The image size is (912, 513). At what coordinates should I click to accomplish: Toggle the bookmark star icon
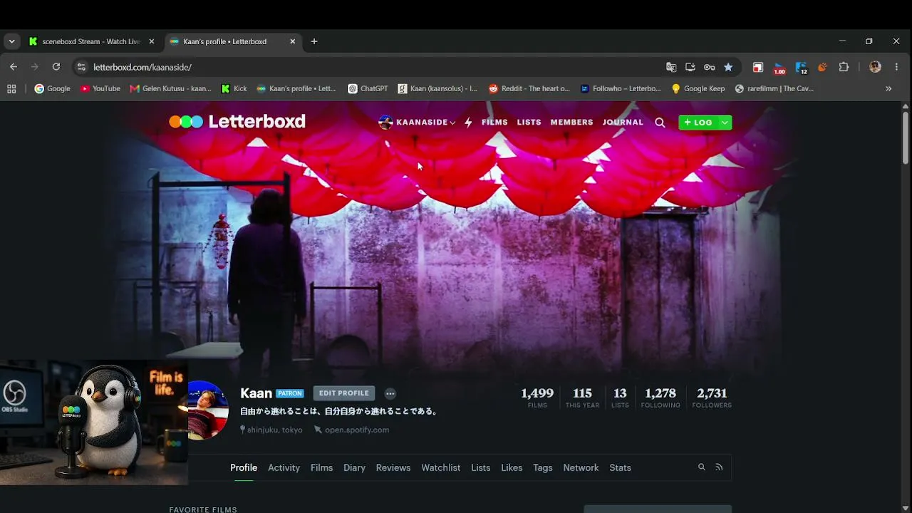[728, 67]
